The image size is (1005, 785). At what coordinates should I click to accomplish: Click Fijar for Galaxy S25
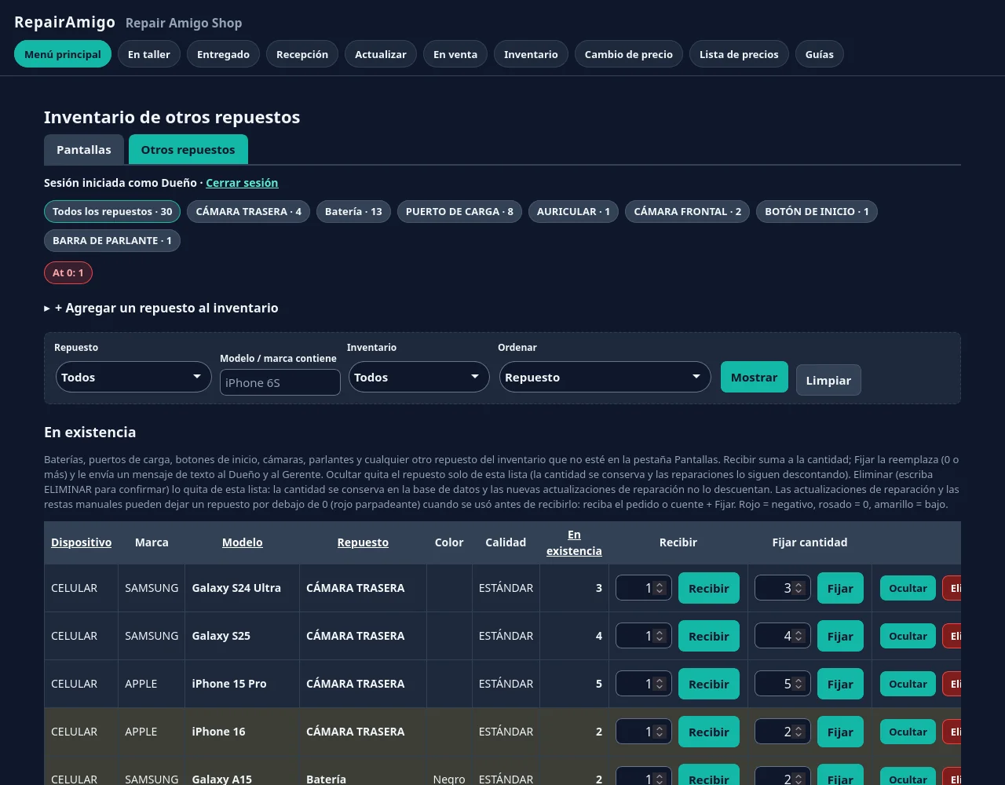click(840, 636)
